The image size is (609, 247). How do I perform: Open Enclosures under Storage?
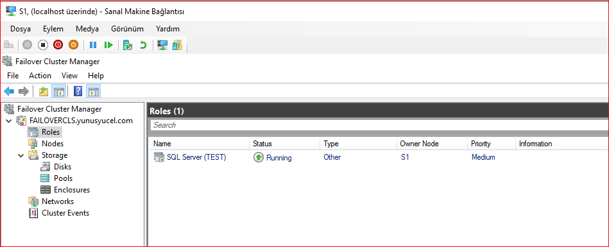(x=72, y=190)
